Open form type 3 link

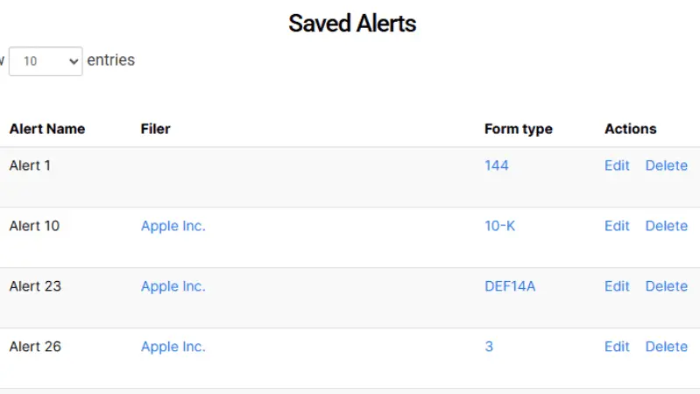coord(489,347)
